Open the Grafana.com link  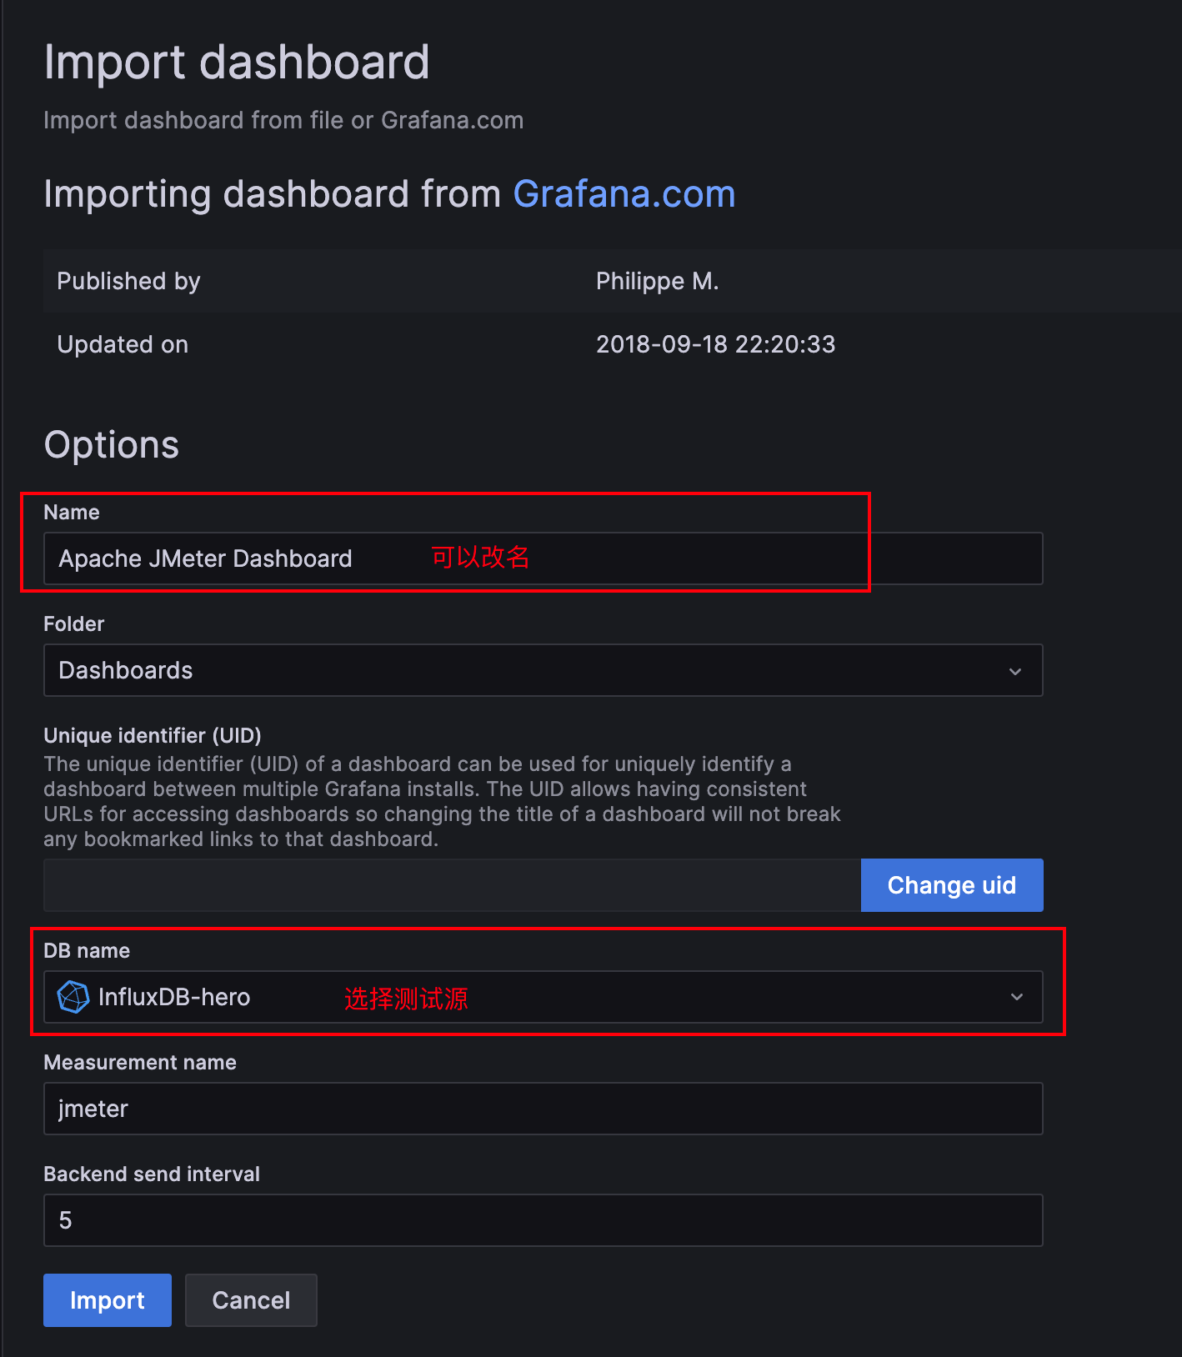[x=624, y=194]
